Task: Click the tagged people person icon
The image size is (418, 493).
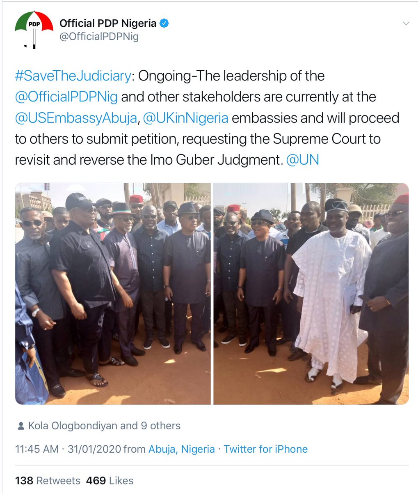Action: [21, 426]
